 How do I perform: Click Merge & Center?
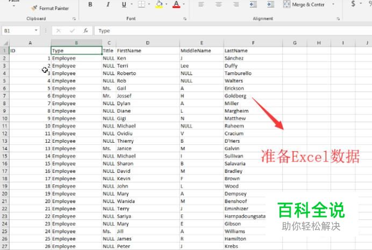tap(304, 4)
